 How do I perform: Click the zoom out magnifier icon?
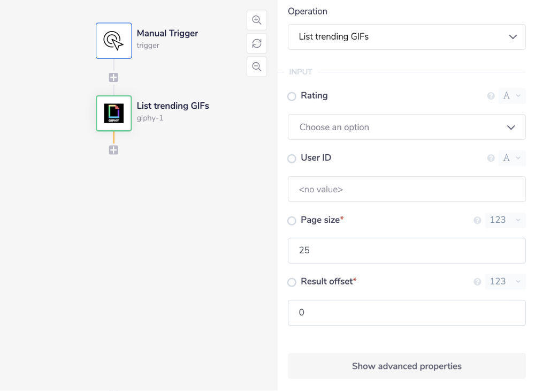tap(257, 67)
